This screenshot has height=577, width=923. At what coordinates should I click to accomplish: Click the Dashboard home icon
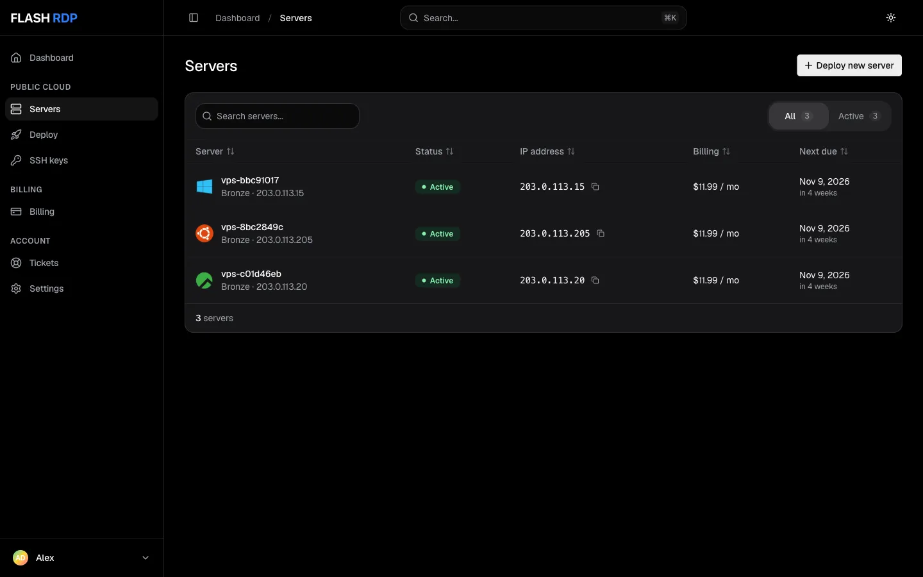(17, 58)
